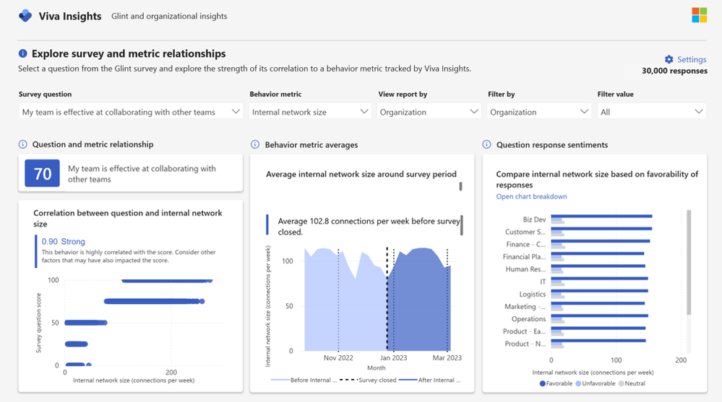722x402 pixels.
Task: Click the Open chart breakdown link
Action: point(531,196)
